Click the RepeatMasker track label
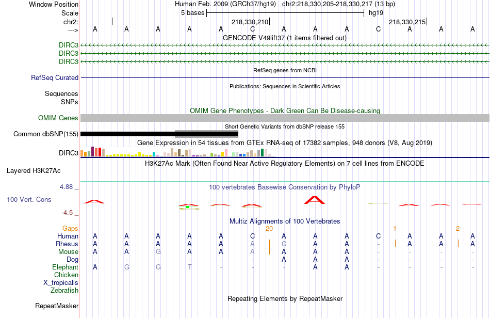Image resolution: width=490 pixels, height=318 pixels. click(x=57, y=306)
